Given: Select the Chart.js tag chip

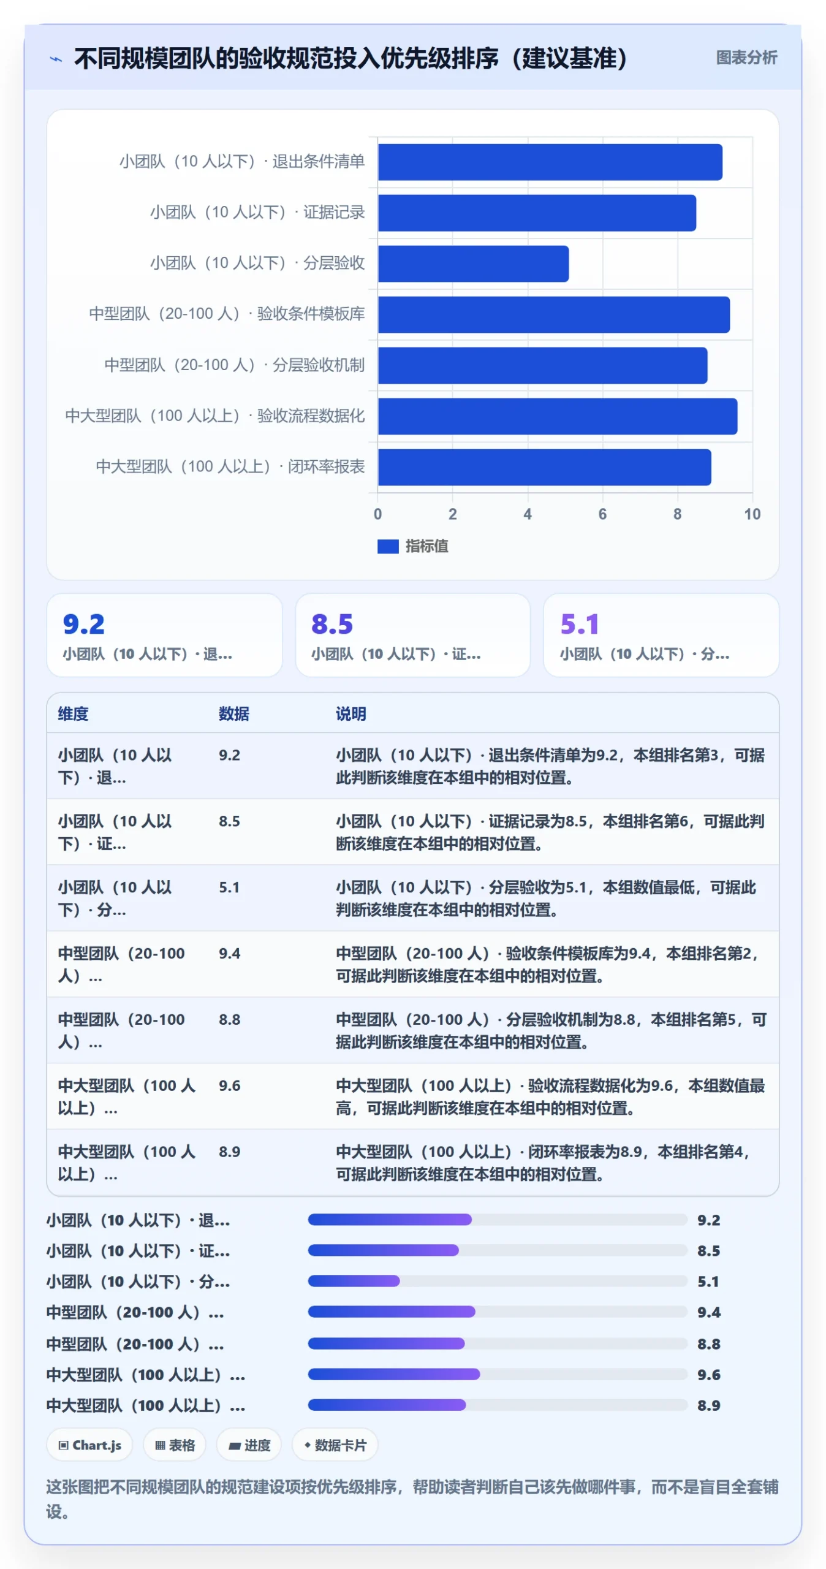Looking at the screenshot, I should pos(89,1445).
